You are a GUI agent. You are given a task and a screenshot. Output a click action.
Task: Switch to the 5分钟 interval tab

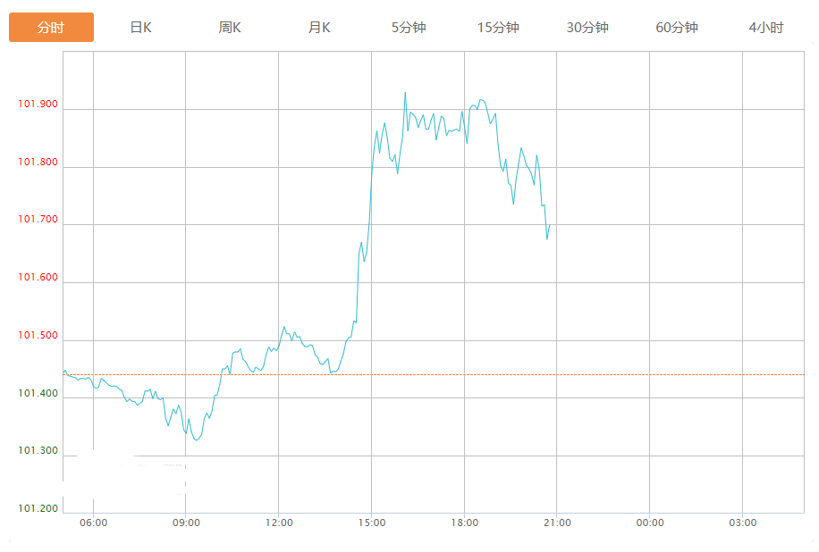point(409,28)
